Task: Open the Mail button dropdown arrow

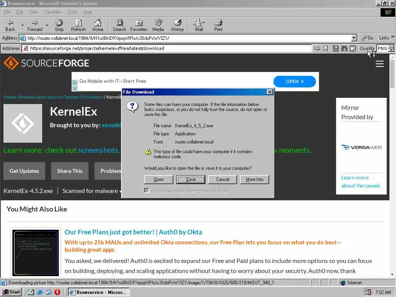Action: tap(203, 22)
